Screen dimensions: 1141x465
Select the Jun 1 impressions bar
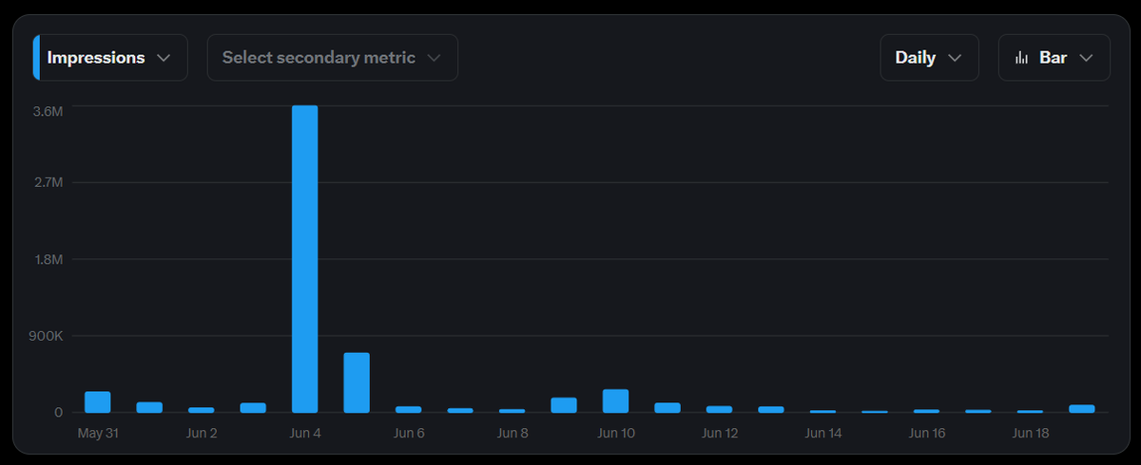(149, 407)
